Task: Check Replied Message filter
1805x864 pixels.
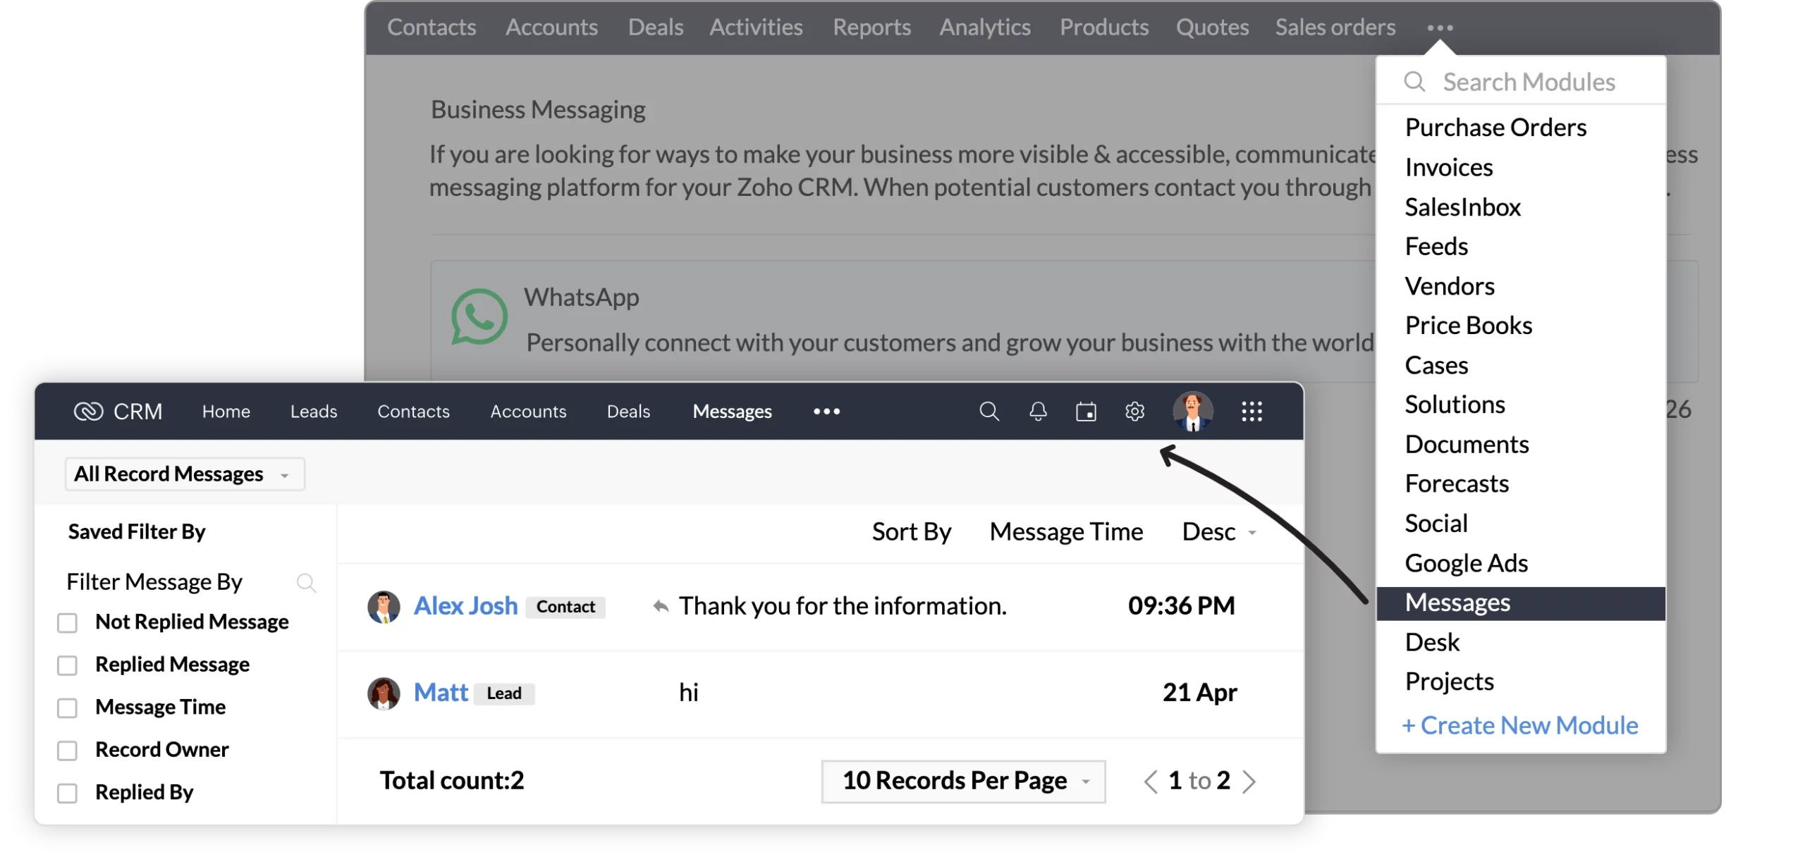Action: coord(67,665)
